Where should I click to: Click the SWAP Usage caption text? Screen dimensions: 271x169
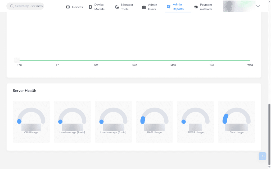point(196,133)
